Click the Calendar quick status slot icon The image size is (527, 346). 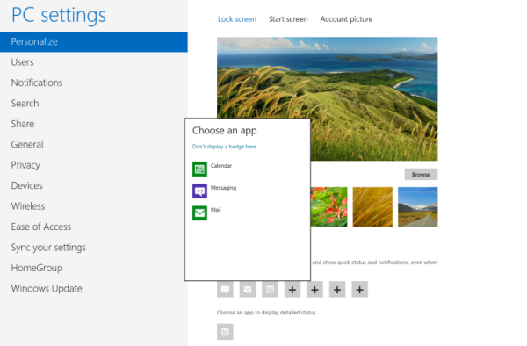tap(270, 289)
